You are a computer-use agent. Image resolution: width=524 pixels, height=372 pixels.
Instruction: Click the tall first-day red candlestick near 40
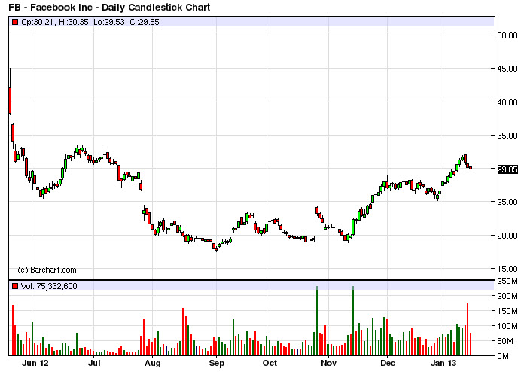pos(10,100)
